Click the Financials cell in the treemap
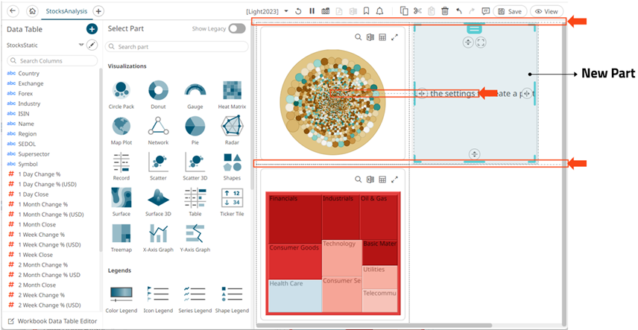This screenshot has height=330, width=638. click(x=295, y=219)
